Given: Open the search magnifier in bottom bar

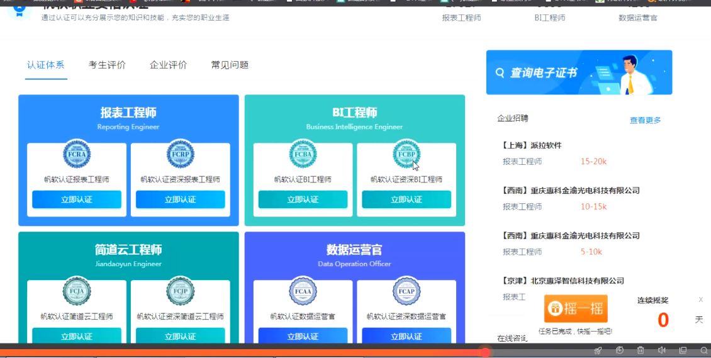Looking at the screenshot, I should (704, 350).
